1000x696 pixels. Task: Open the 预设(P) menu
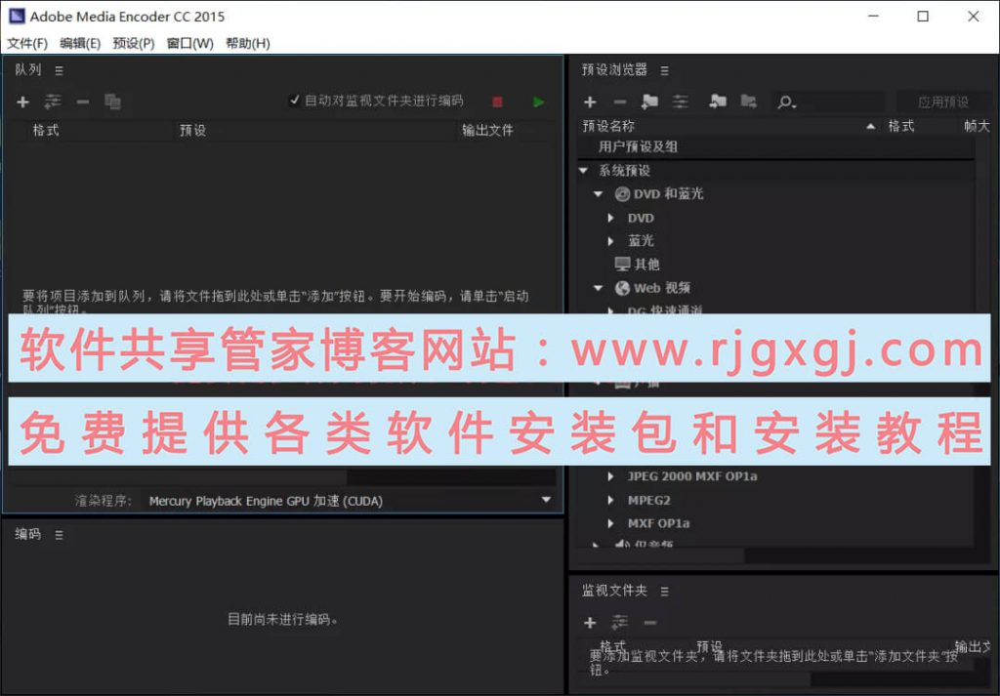134,43
